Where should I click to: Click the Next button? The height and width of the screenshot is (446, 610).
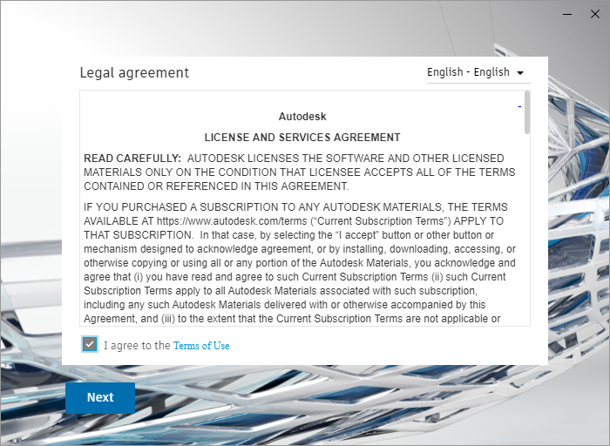100,397
